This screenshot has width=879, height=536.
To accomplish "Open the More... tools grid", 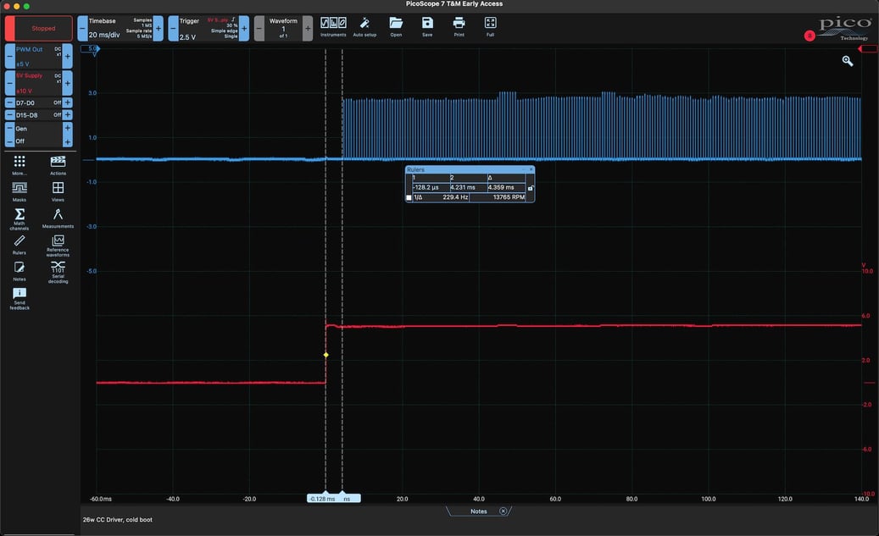I will pyautogui.click(x=19, y=165).
